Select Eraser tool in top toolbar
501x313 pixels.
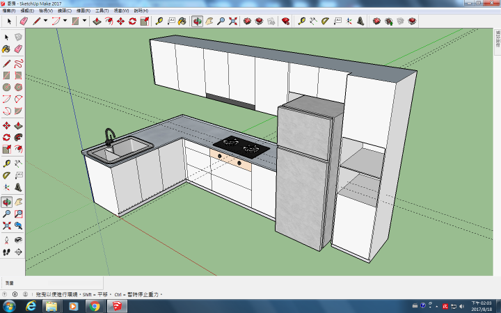point(24,22)
